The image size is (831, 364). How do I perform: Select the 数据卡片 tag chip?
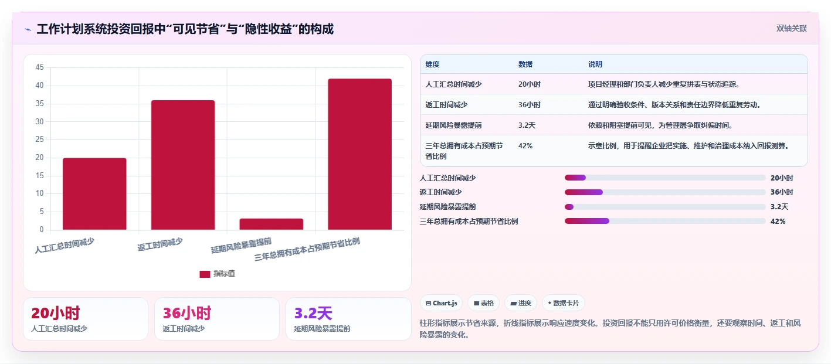(563, 303)
